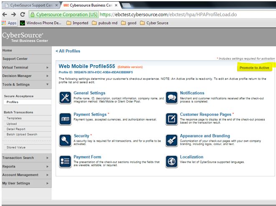
Task: Expand the Account Management menu arrow
Action: [47, 175]
